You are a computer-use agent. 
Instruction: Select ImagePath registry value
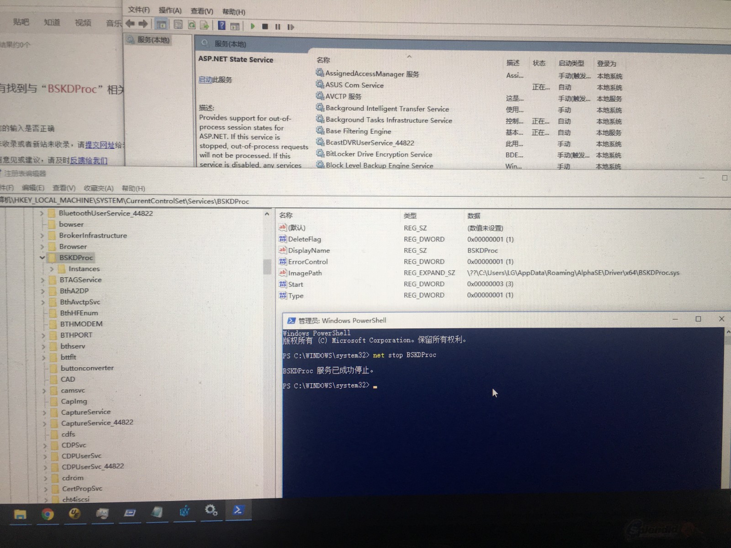(x=305, y=273)
